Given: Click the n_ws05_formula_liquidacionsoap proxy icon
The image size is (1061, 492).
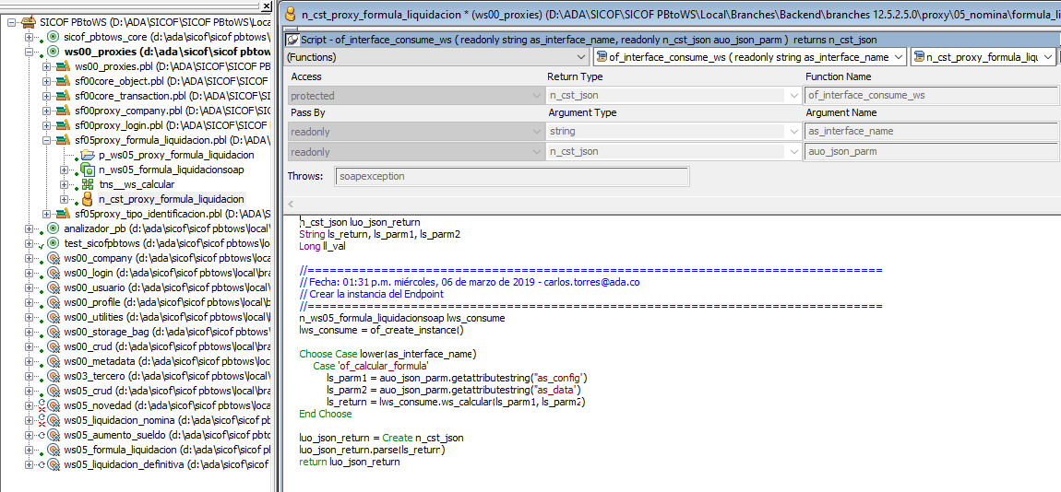Looking at the screenshot, I should pos(88,170).
